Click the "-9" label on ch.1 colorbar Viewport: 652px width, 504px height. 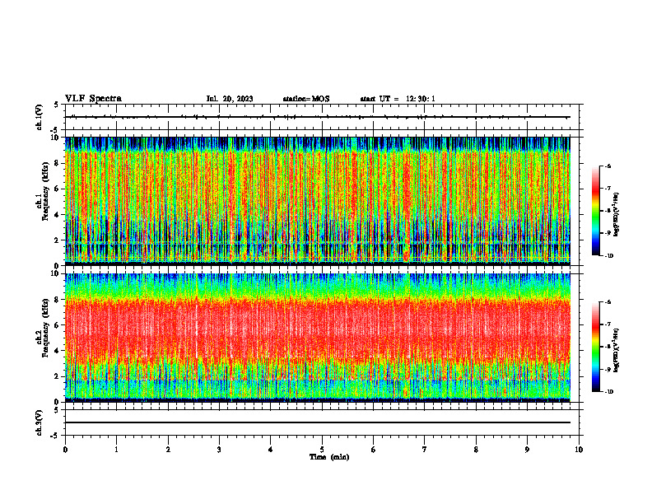coord(608,233)
